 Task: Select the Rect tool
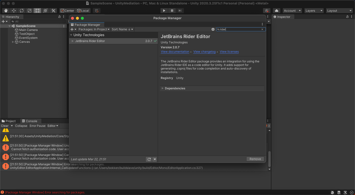[37, 11]
